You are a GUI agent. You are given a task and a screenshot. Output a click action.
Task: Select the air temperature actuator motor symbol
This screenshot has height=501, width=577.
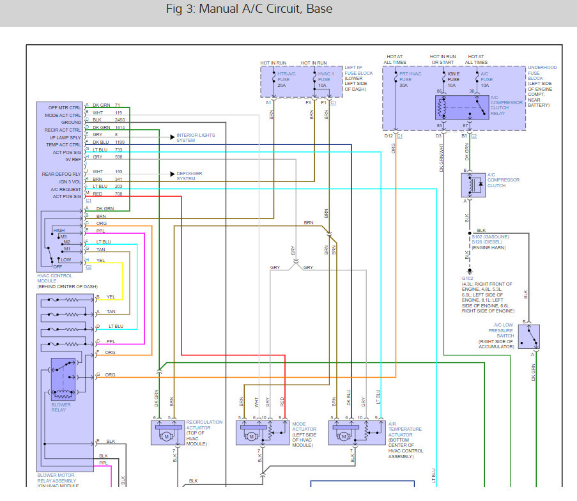344,436
